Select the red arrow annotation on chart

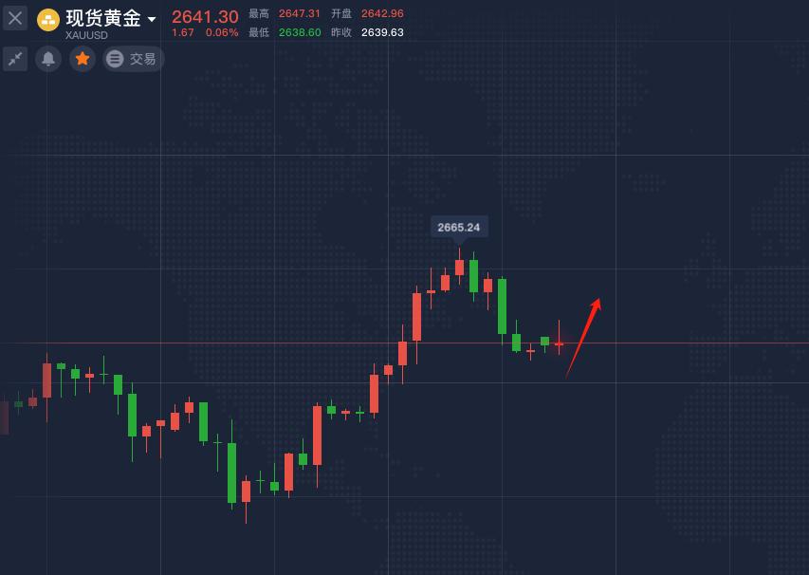[x=582, y=338]
